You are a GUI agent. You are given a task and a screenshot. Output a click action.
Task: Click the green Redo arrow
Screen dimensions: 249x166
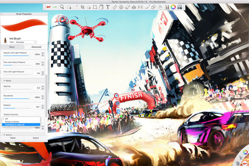click(55, 7)
